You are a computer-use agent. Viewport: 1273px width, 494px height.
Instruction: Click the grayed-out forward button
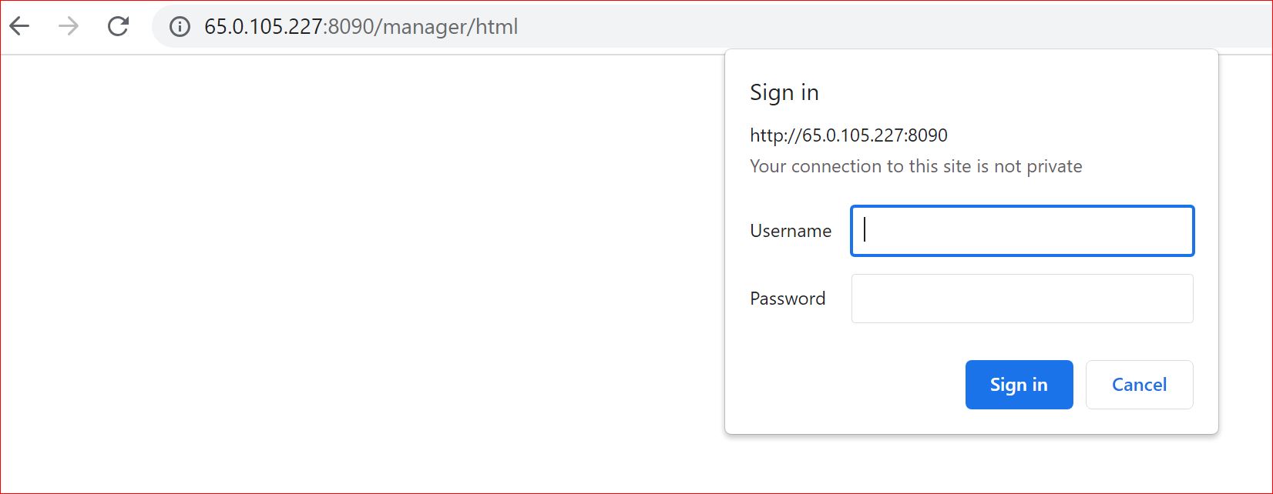click(x=68, y=26)
